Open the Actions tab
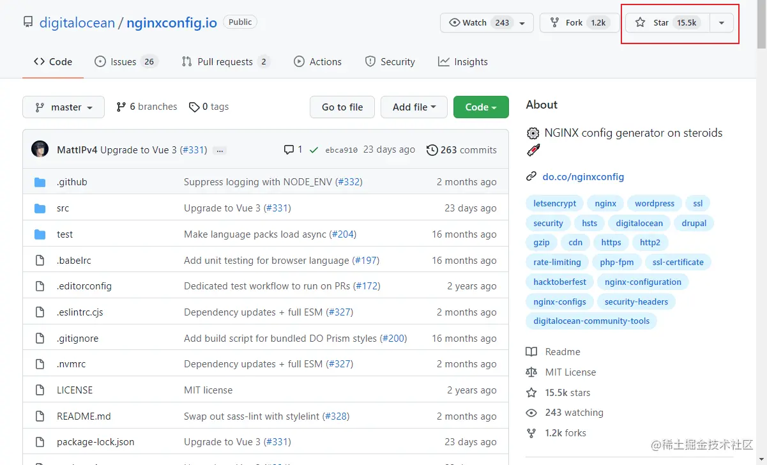Image resolution: width=767 pixels, height=465 pixels. (317, 62)
